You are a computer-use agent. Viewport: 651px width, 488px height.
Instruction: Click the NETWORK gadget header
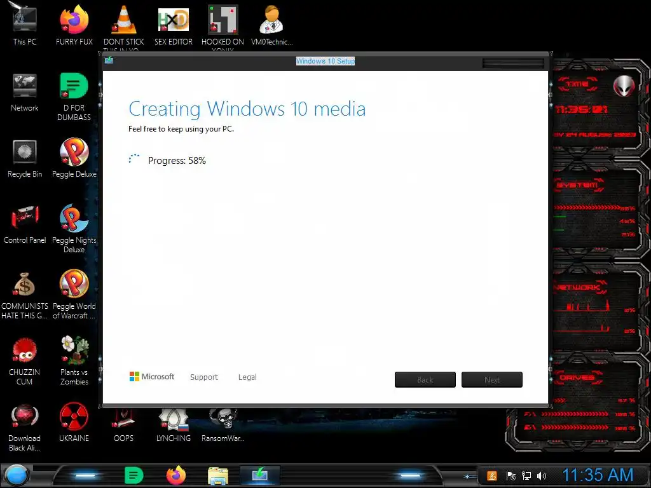(x=579, y=287)
